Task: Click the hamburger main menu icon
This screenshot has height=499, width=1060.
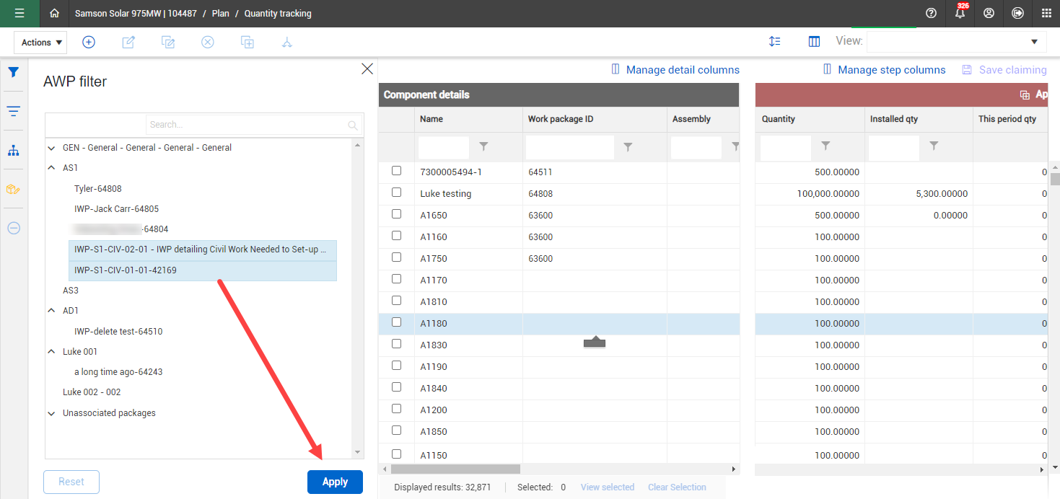Action: pyautogui.click(x=19, y=13)
